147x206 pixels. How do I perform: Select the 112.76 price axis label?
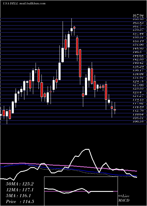tap(138, 111)
